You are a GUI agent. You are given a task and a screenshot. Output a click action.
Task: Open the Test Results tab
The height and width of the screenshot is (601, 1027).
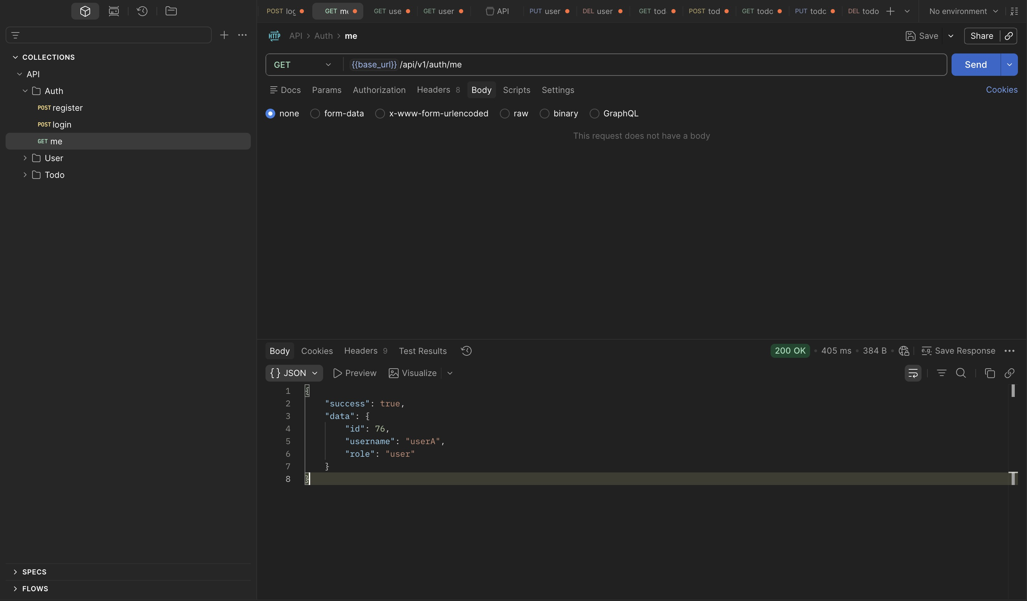(x=423, y=351)
